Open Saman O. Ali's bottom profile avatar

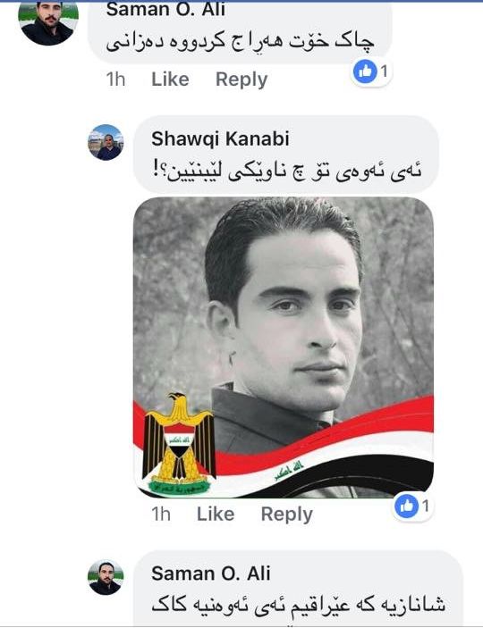(x=106, y=577)
